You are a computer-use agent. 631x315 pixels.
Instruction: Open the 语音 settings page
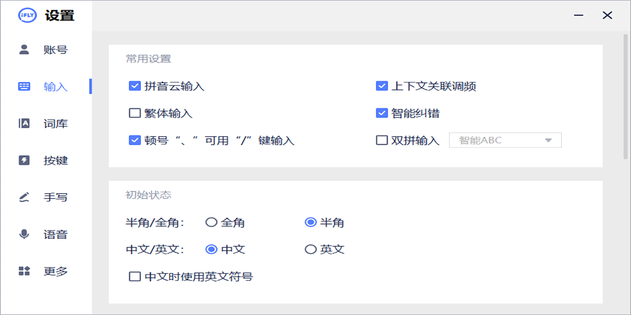[x=53, y=234]
